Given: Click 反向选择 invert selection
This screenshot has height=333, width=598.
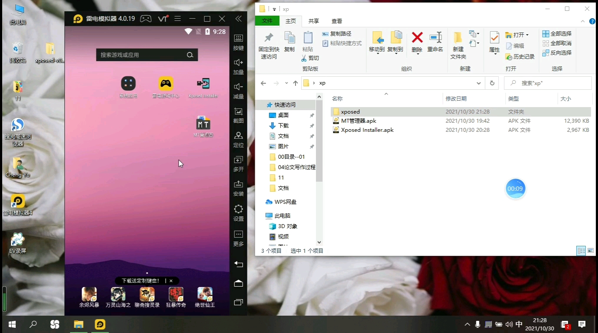Looking at the screenshot, I should [x=557, y=53].
